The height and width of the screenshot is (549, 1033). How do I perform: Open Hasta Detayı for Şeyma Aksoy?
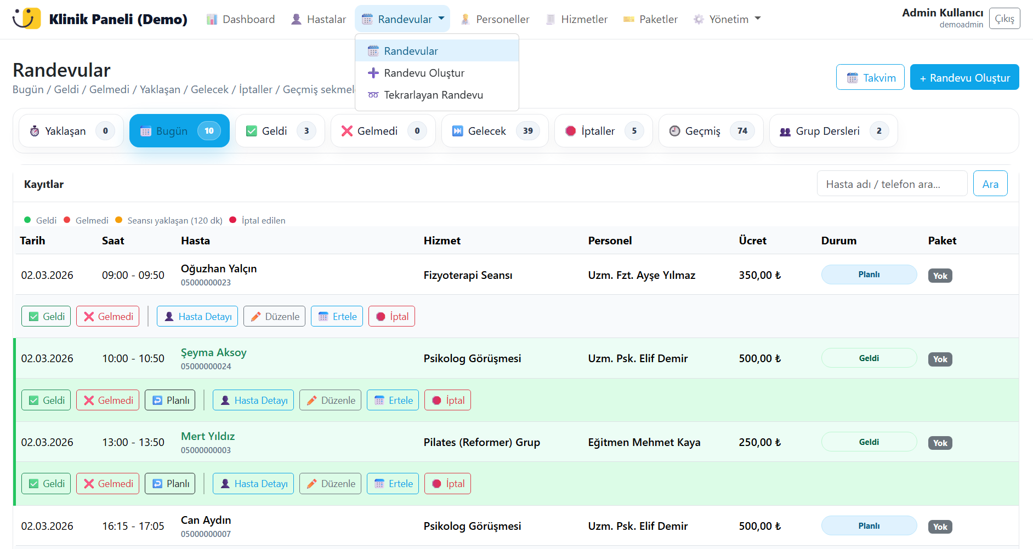[x=253, y=400]
